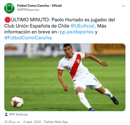The width and height of the screenshot is (130, 125).
Task: Click the number 7 on the player's shorts
Action: coord(96,80)
